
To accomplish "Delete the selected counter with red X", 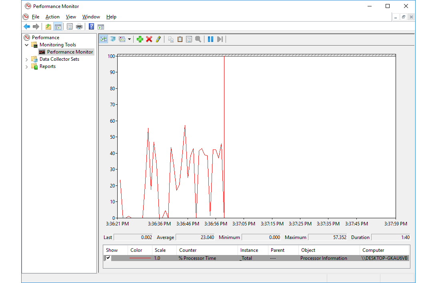I will click(x=149, y=39).
